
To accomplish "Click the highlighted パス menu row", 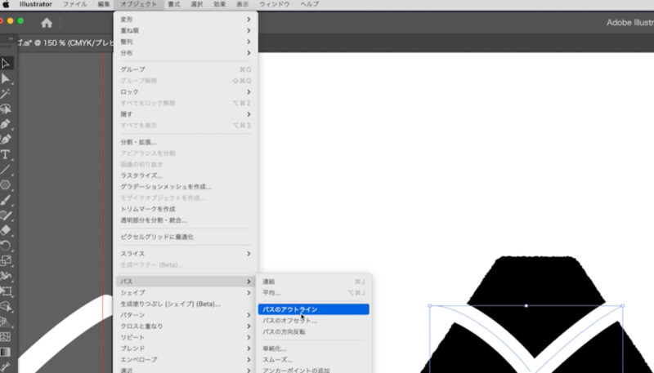I will coord(186,282).
